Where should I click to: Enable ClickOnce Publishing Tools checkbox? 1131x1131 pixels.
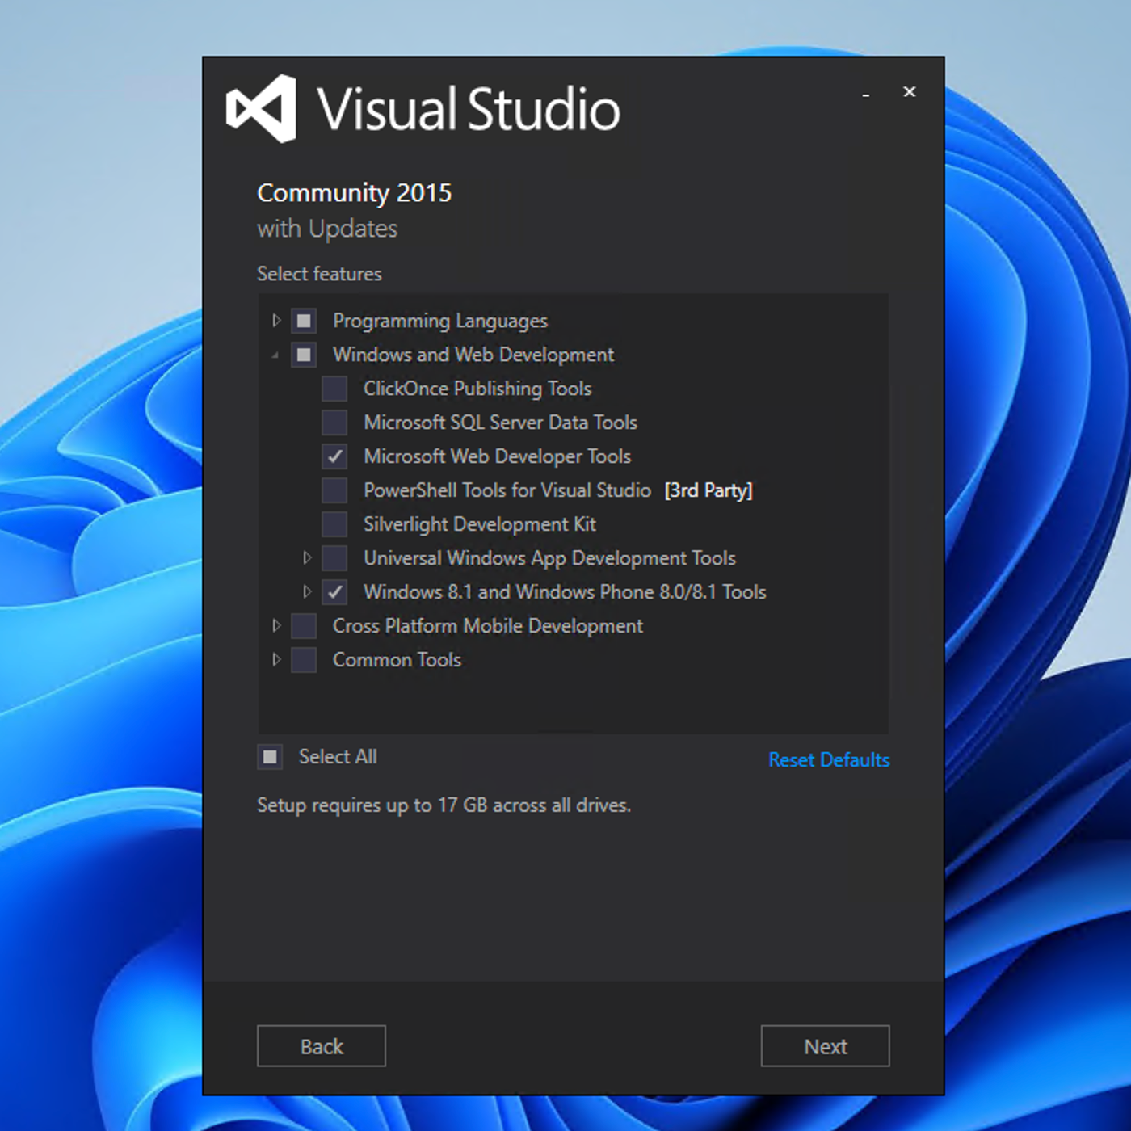pos(334,389)
